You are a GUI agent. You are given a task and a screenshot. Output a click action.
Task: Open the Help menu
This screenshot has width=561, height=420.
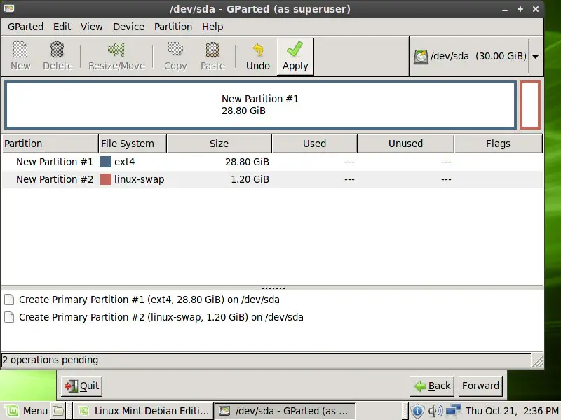point(212,27)
